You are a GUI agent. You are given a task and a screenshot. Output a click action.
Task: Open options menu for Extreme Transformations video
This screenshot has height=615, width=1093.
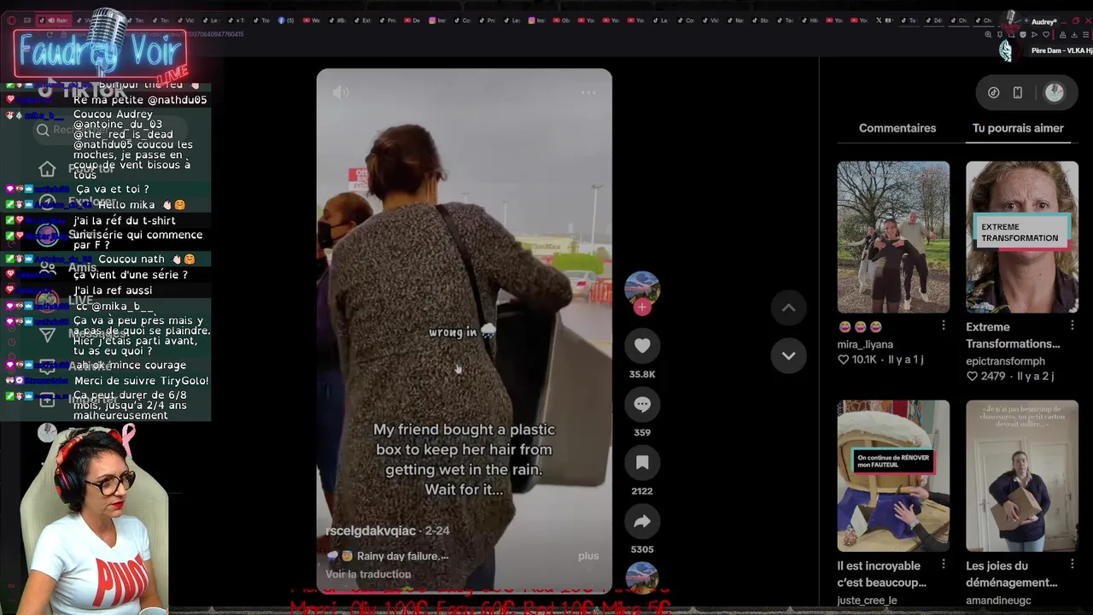click(x=1073, y=325)
